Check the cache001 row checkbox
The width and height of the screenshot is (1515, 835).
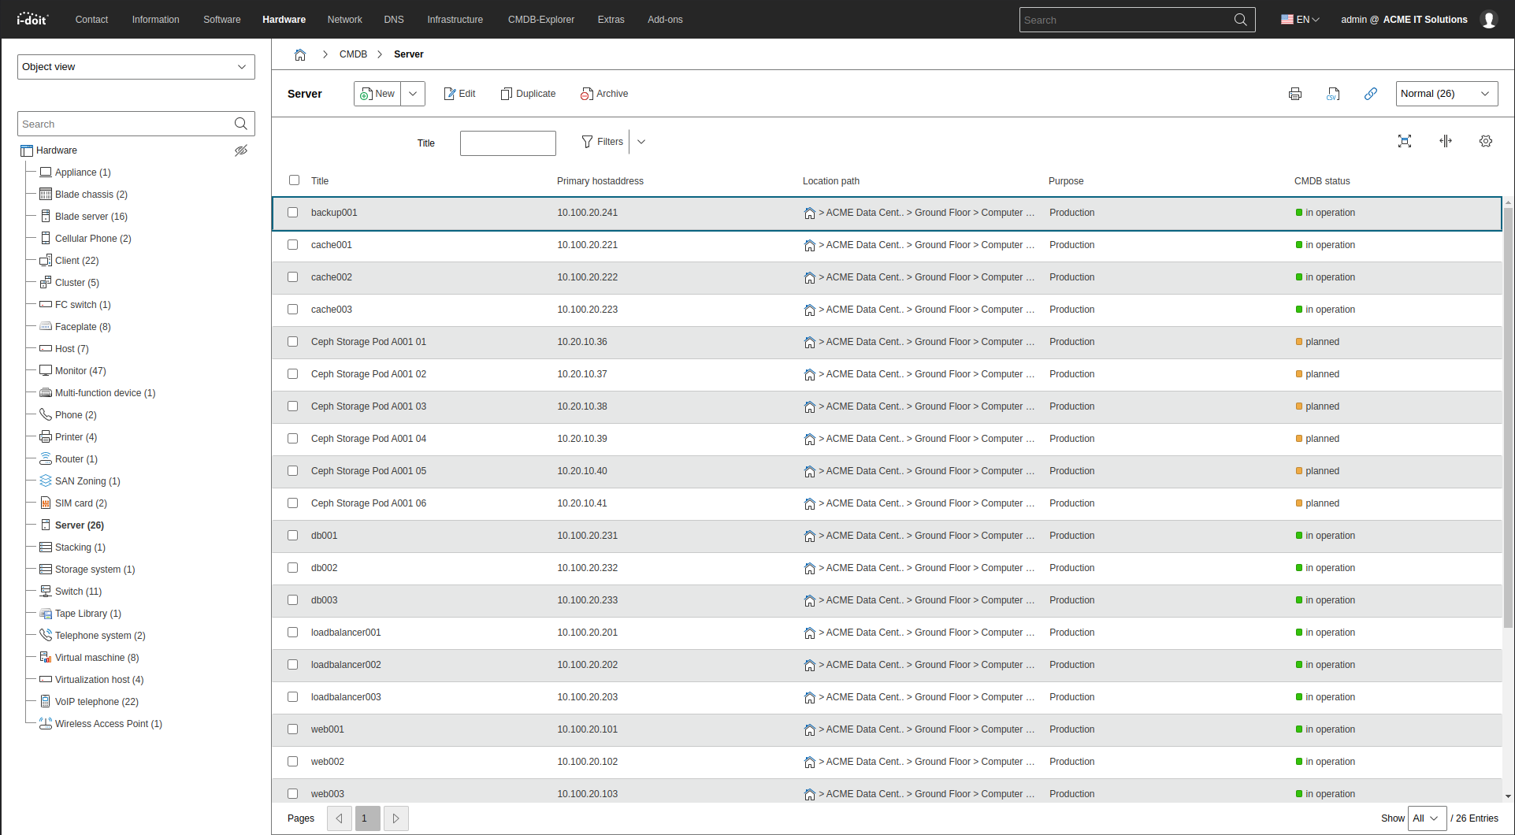[x=293, y=245]
